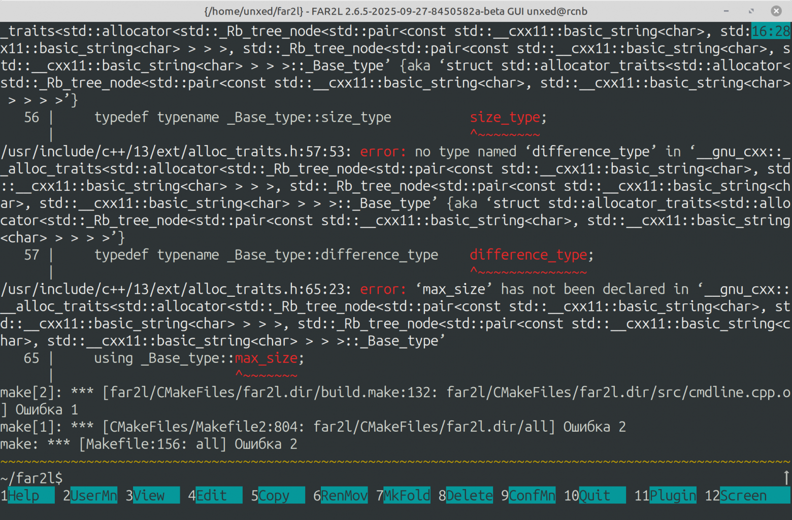Click the make[2] error line

click(x=395, y=401)
